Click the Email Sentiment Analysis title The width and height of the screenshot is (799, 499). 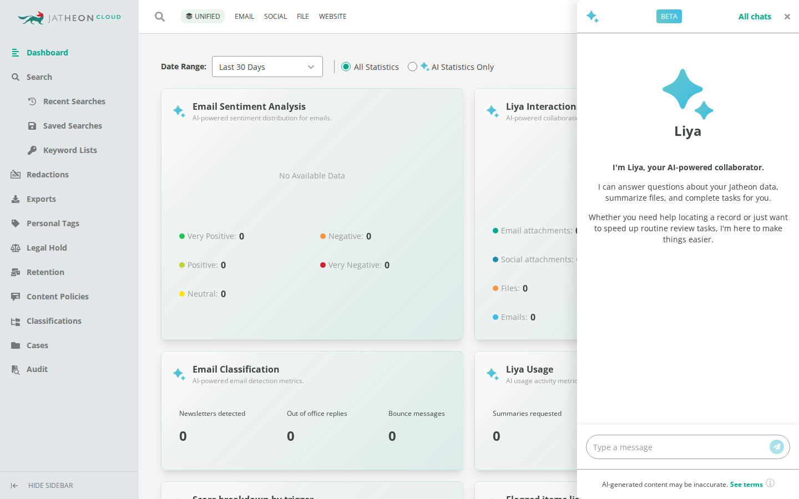click(x=249, y=106)
